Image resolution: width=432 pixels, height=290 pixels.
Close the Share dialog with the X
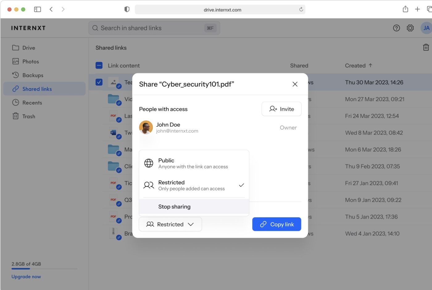coord(295,84)
